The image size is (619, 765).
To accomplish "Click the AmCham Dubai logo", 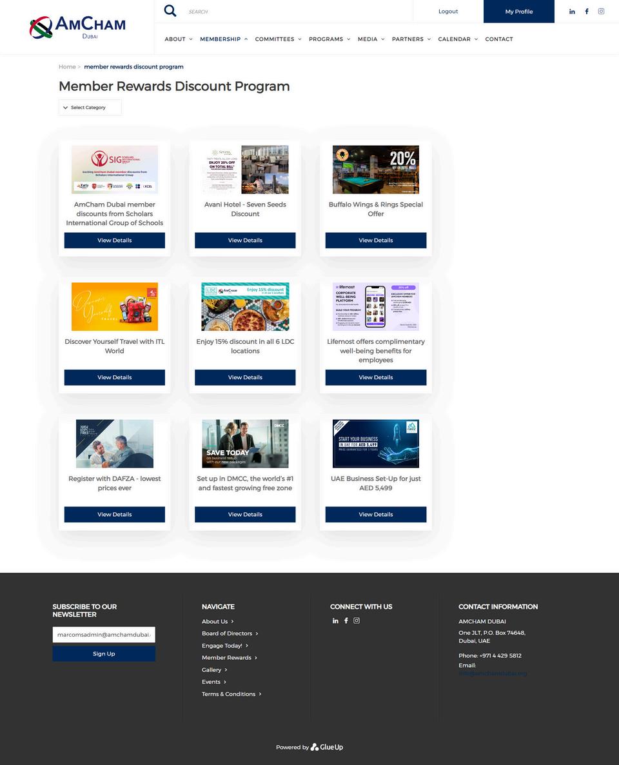I will tap(77, 27).
